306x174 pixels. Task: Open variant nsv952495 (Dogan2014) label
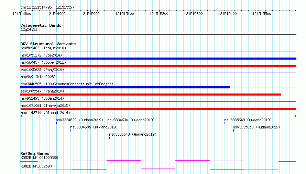coord(42,98)
